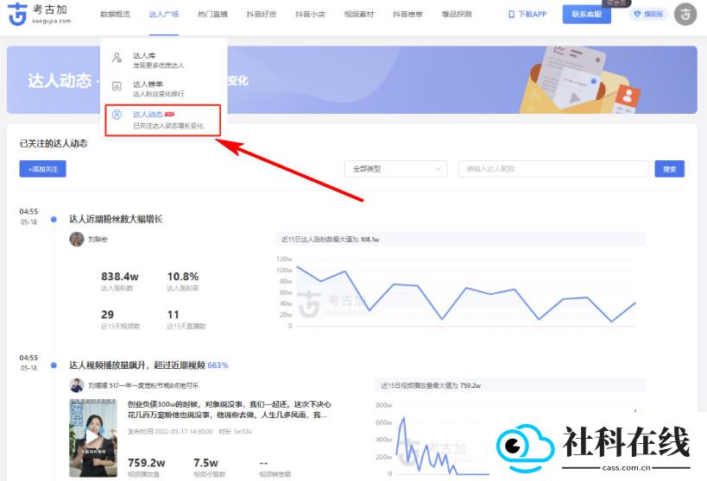The image size is (707, 481).
Task: Select the 达人广场 nav tab
Action: click(x=164, y=15)
